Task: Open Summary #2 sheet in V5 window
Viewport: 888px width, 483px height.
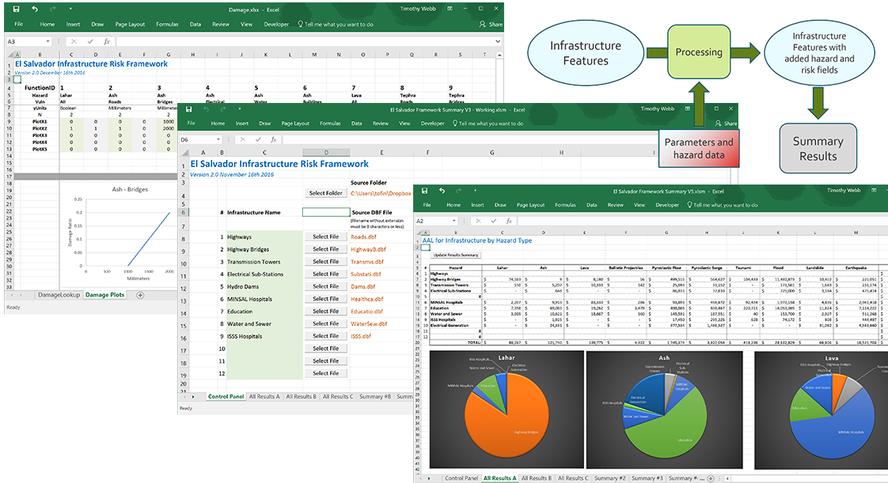Action: click(x=609, y=478)
